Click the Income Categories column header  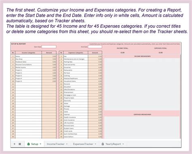pos(28,52)
